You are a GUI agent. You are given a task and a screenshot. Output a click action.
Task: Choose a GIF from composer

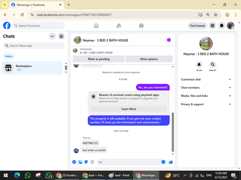[92, 162]
